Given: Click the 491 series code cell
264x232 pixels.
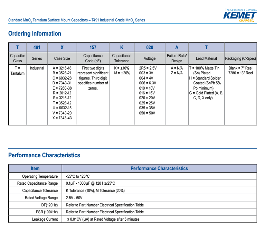Looking at the screenshot, I should pos(37,47).
